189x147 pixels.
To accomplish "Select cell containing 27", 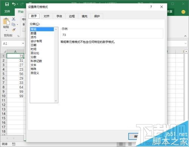I will [x=15, y=65].
